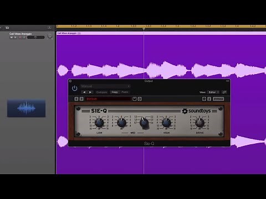Screen dimensions: 266x199
Task: Toggle the BYPASS button
Action: [x=218, y=99]
